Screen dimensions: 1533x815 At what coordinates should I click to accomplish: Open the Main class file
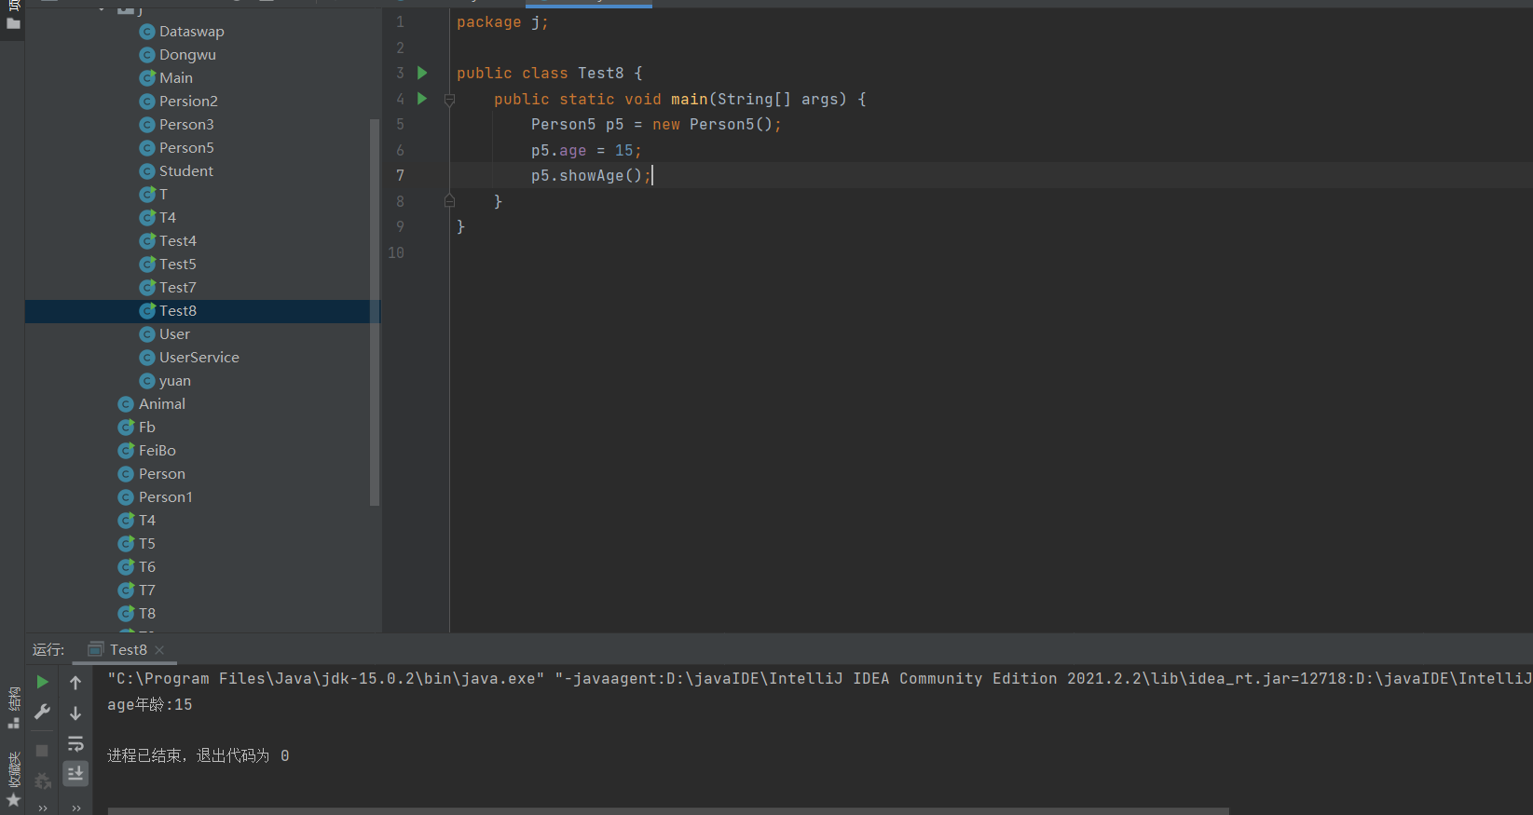(176, 78)
